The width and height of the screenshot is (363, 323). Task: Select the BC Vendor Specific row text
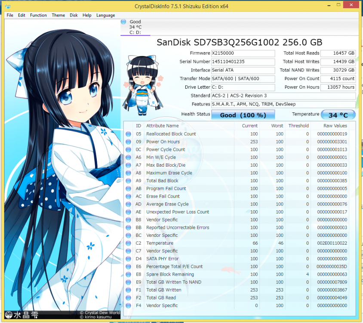(x=162, y=235)
